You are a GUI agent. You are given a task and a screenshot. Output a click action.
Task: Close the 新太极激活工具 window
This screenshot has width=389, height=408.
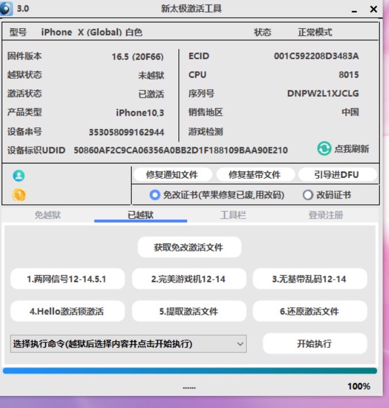tap(373, 9)
